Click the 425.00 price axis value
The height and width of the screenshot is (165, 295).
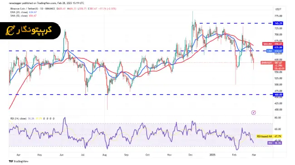[x=278, y=104]
